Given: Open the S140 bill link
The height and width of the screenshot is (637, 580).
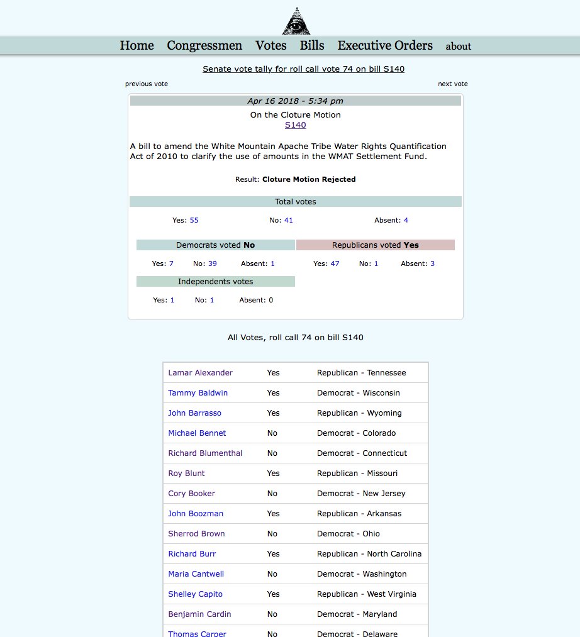Looking at the screenshot, I should tap(296, 125).
